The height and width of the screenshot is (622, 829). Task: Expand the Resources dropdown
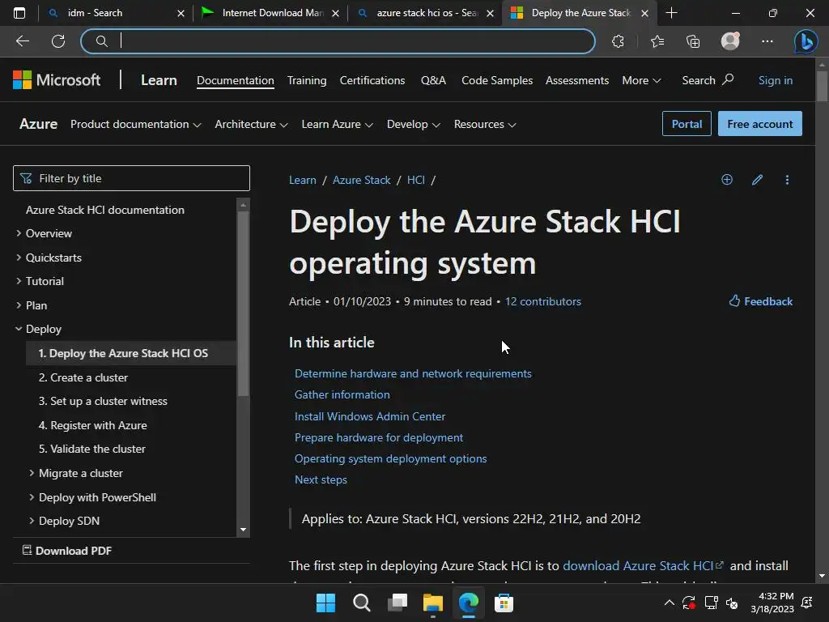[485, 124]
